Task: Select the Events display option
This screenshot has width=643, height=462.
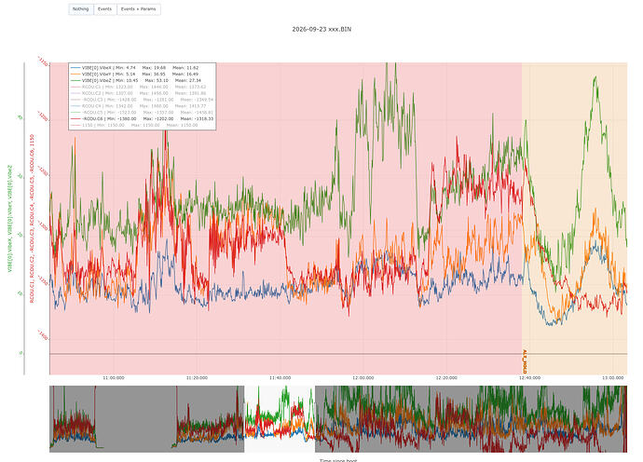Action: tap(105, 9)
